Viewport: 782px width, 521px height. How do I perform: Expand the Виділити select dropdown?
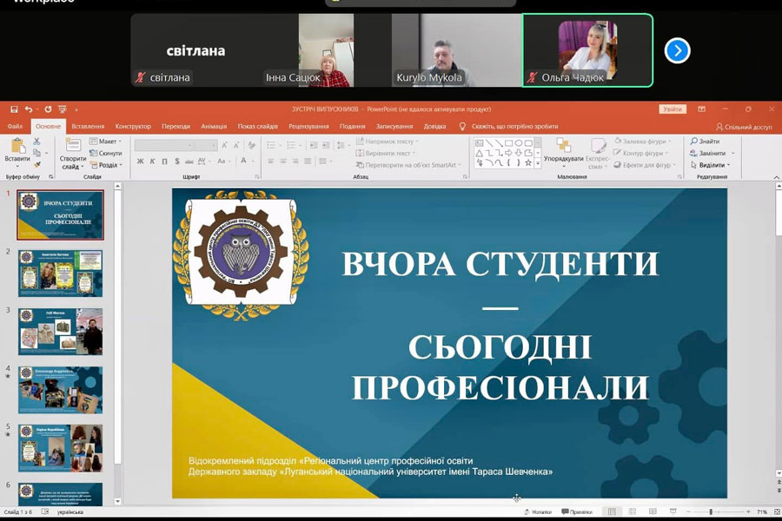coord(711,165)
